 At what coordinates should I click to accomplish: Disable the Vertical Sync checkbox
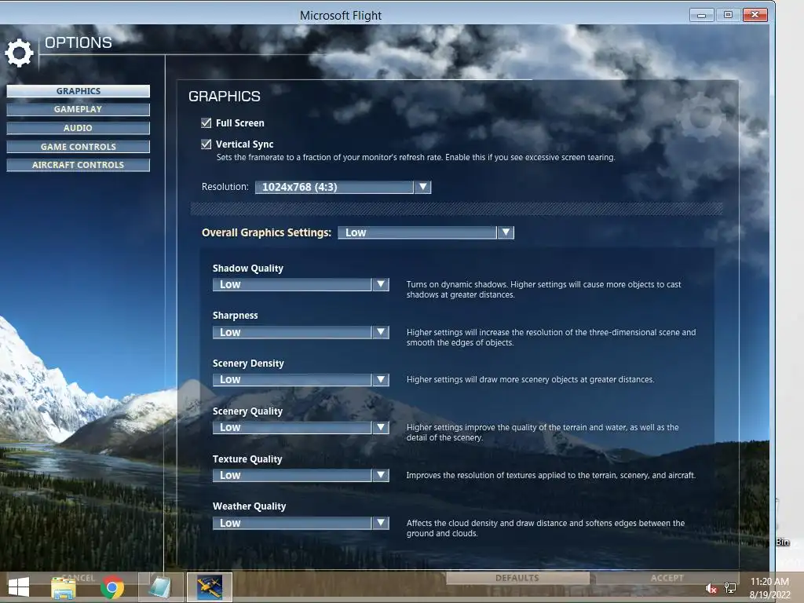tap(206, 144)
